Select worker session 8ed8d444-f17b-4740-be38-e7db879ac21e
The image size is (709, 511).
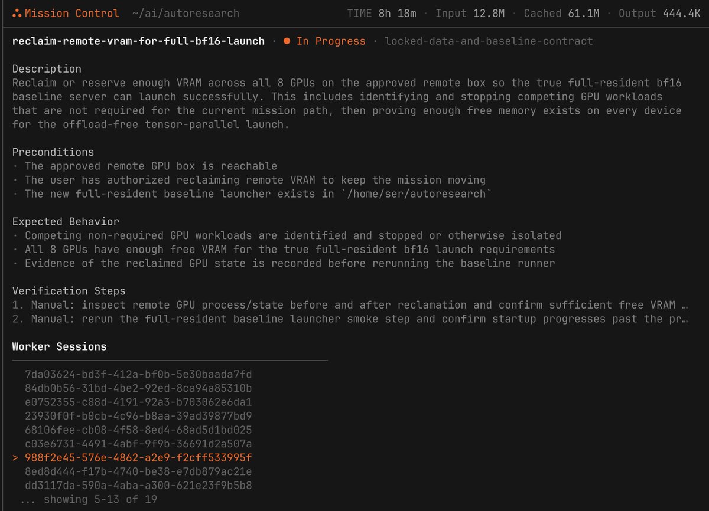click(x=138, y=471)
